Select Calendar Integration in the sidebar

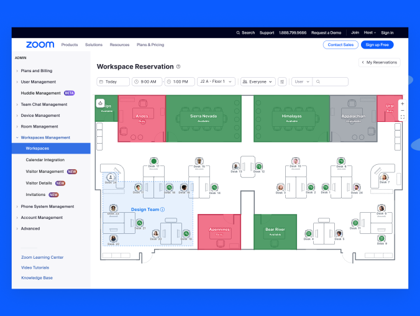click(44, 160)
